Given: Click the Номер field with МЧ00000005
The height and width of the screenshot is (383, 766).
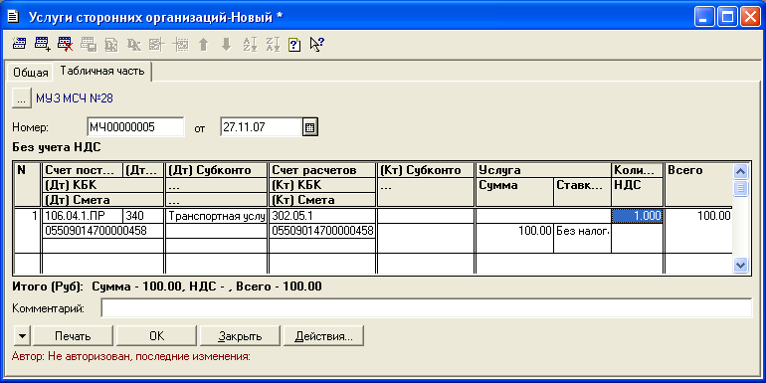Looking at the screenshot, I should 135,127.
